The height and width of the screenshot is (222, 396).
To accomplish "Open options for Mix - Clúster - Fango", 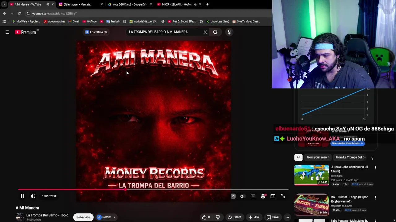I will pos(376,198).
